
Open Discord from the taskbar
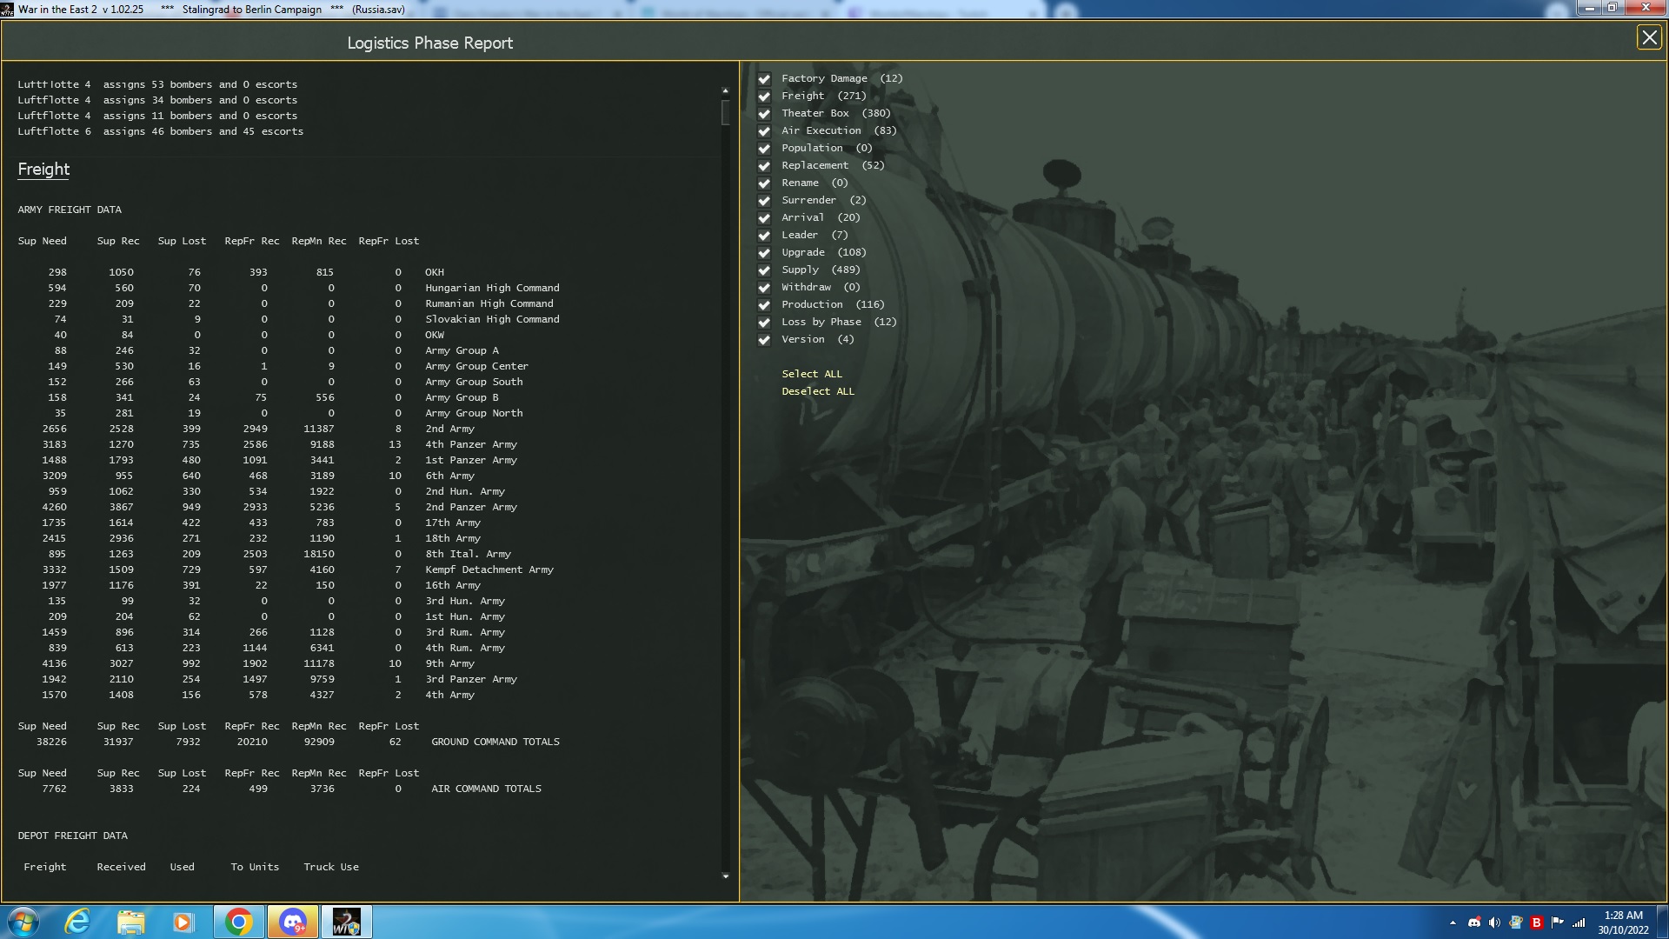click(292, 922)
